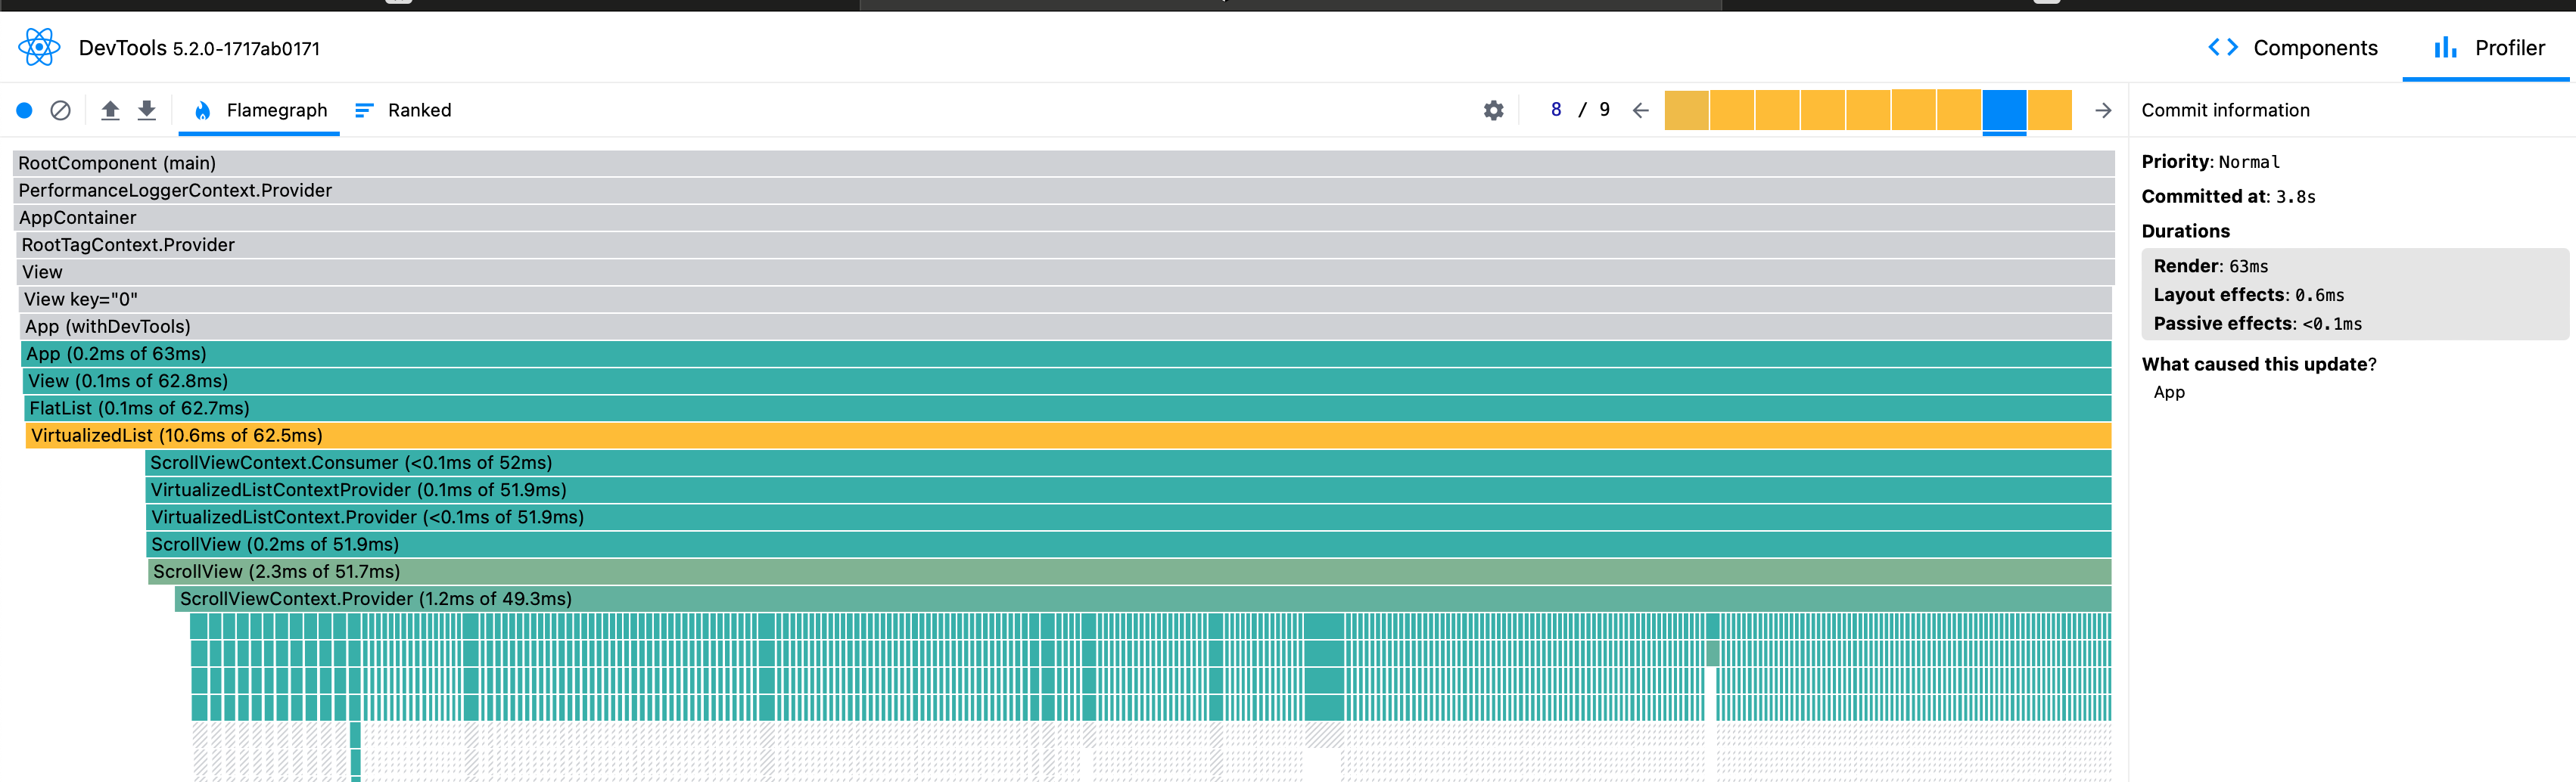Click the Priority: Normal text
This screenshot has width=2576, height=782.
[x=2211, y=161]
